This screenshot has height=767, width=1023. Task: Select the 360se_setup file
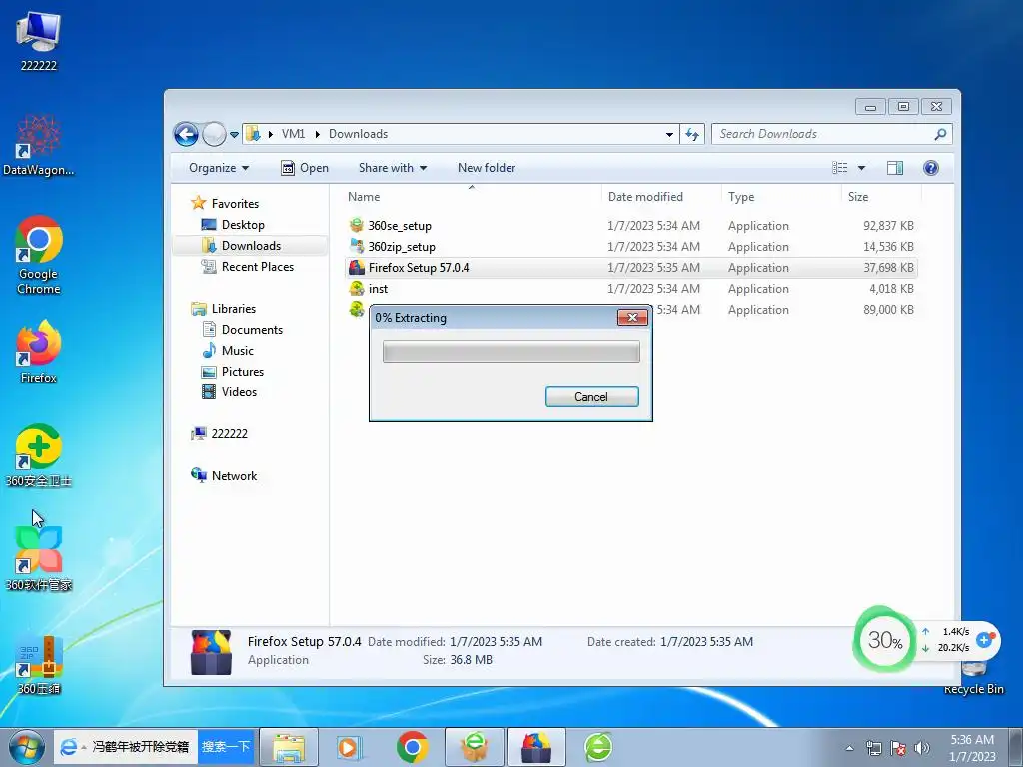click(630, 226)
